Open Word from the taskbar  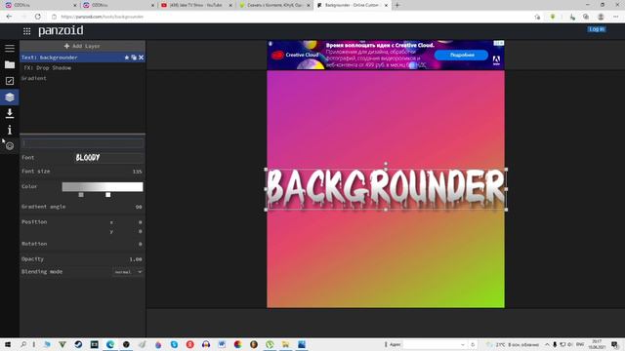[222, 344]
